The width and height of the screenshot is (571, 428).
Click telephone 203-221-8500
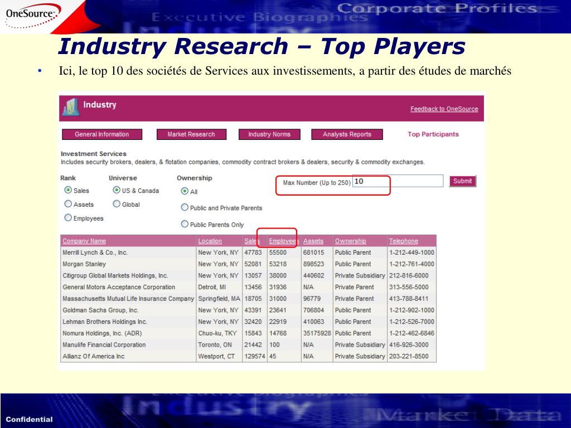tap(409, 356)
